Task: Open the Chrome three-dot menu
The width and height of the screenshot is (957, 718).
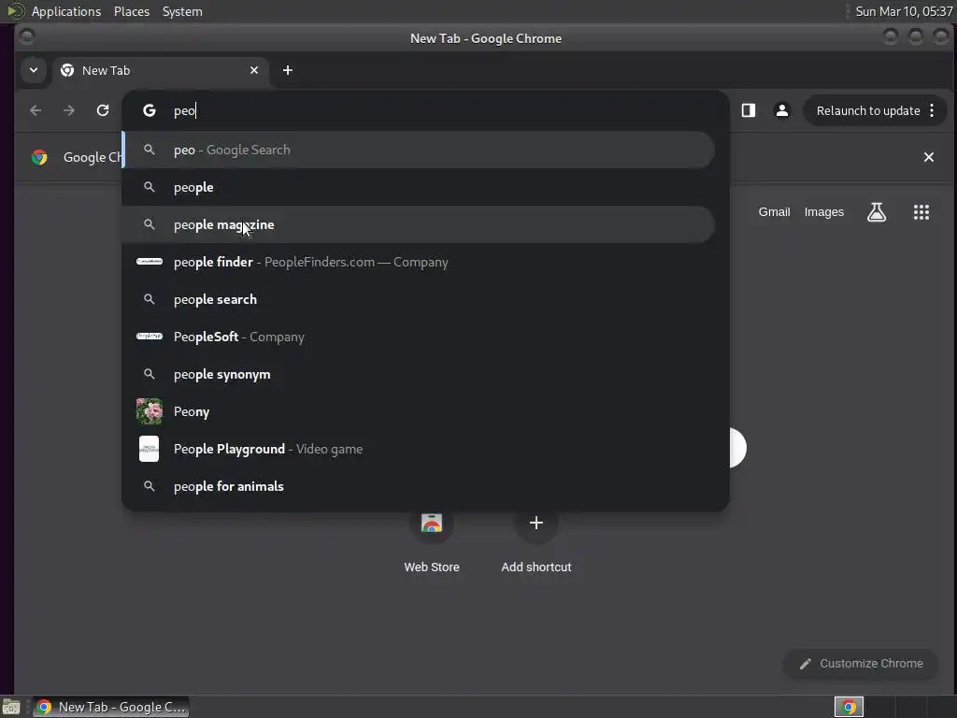Action: pos(932,110)
